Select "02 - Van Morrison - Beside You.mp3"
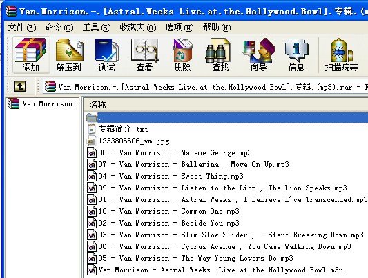368x278 pixels. point(168,223)
